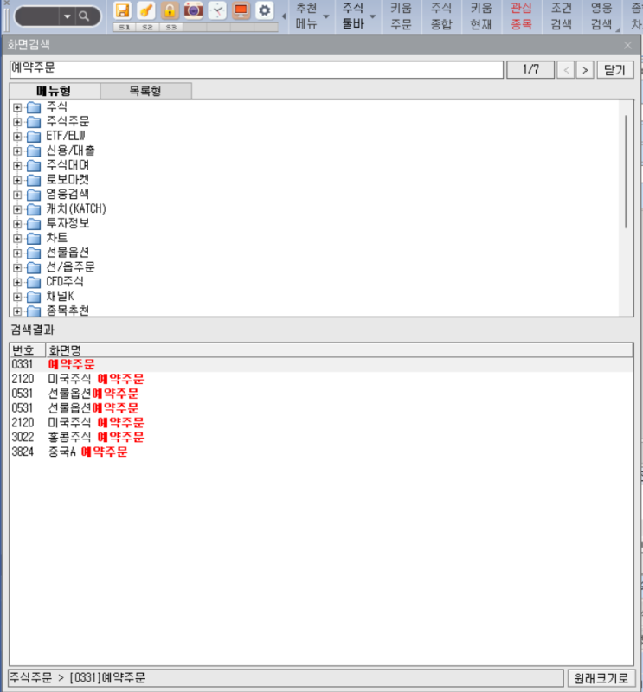Click the save (floppy disk) toolbar icon
The height and width of the screenshot is (692, 643).
pos(122,10)
